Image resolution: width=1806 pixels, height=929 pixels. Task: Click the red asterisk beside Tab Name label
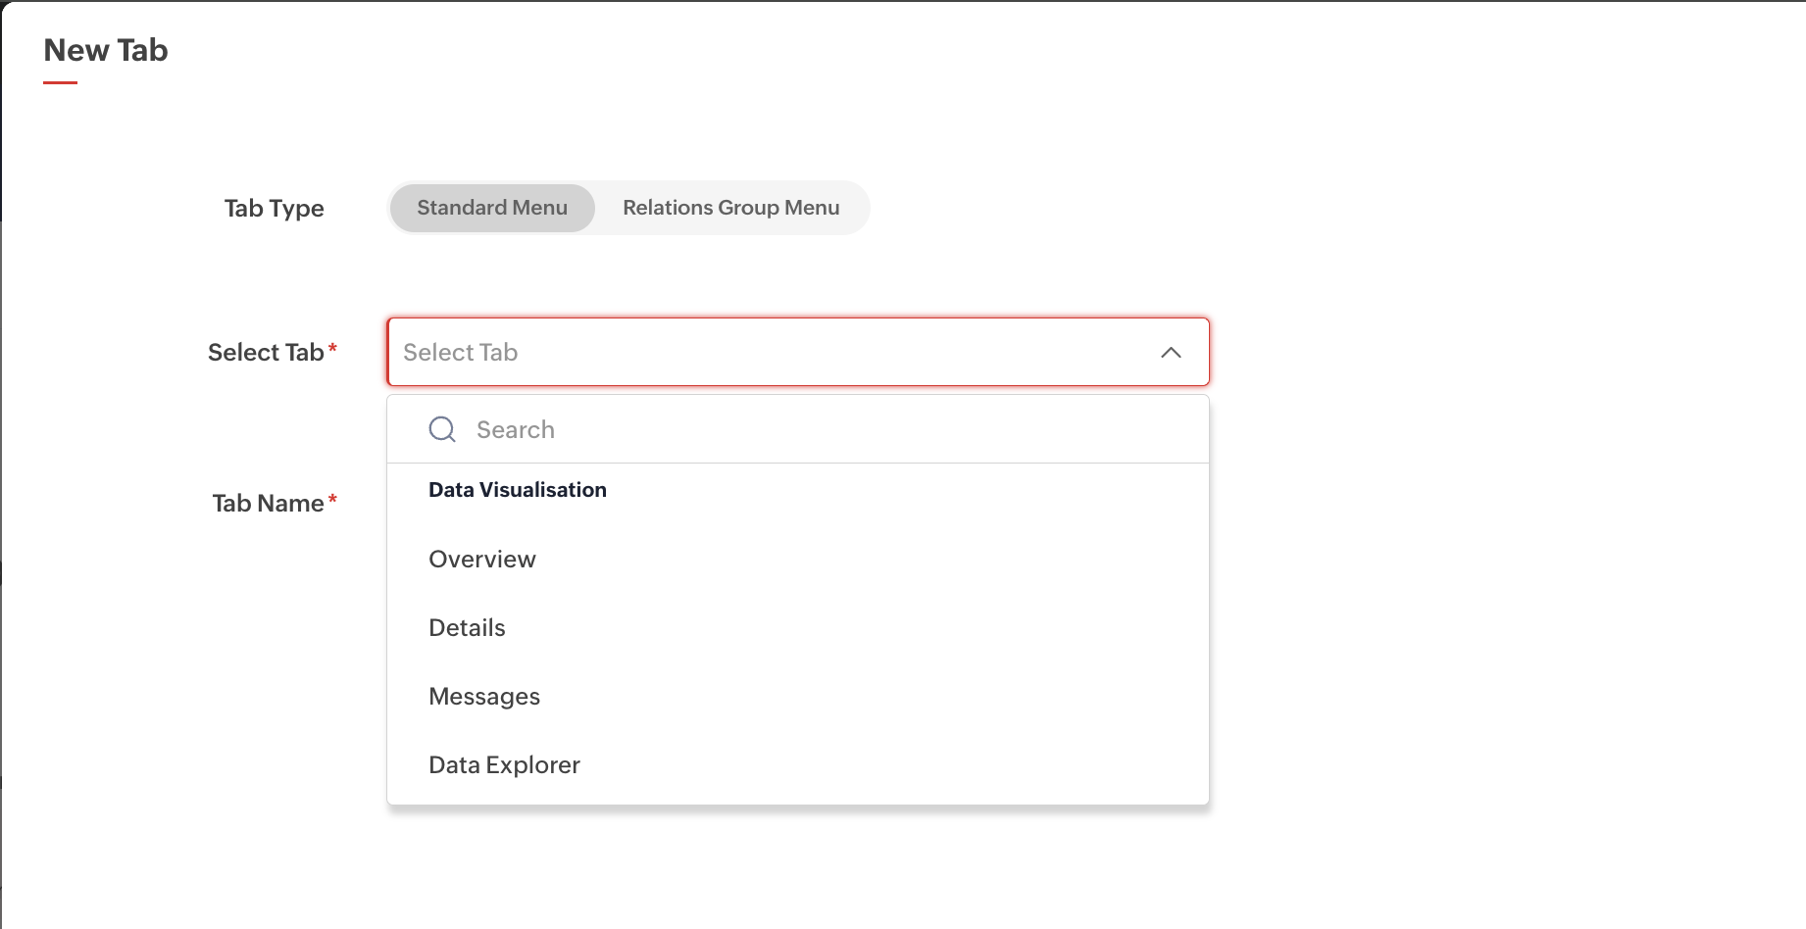tap(332, 499)
